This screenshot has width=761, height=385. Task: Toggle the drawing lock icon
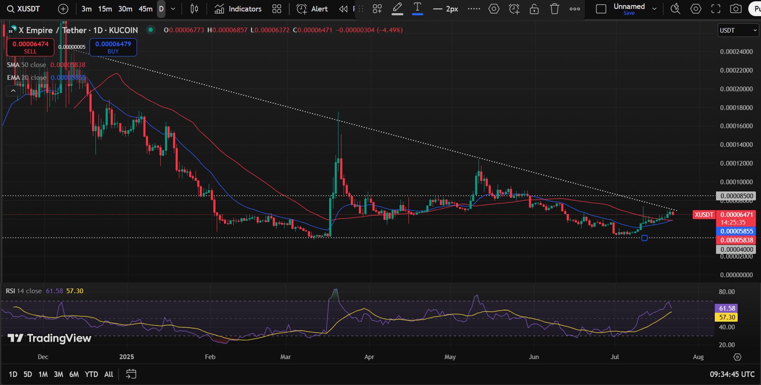(x=534, y=9)
